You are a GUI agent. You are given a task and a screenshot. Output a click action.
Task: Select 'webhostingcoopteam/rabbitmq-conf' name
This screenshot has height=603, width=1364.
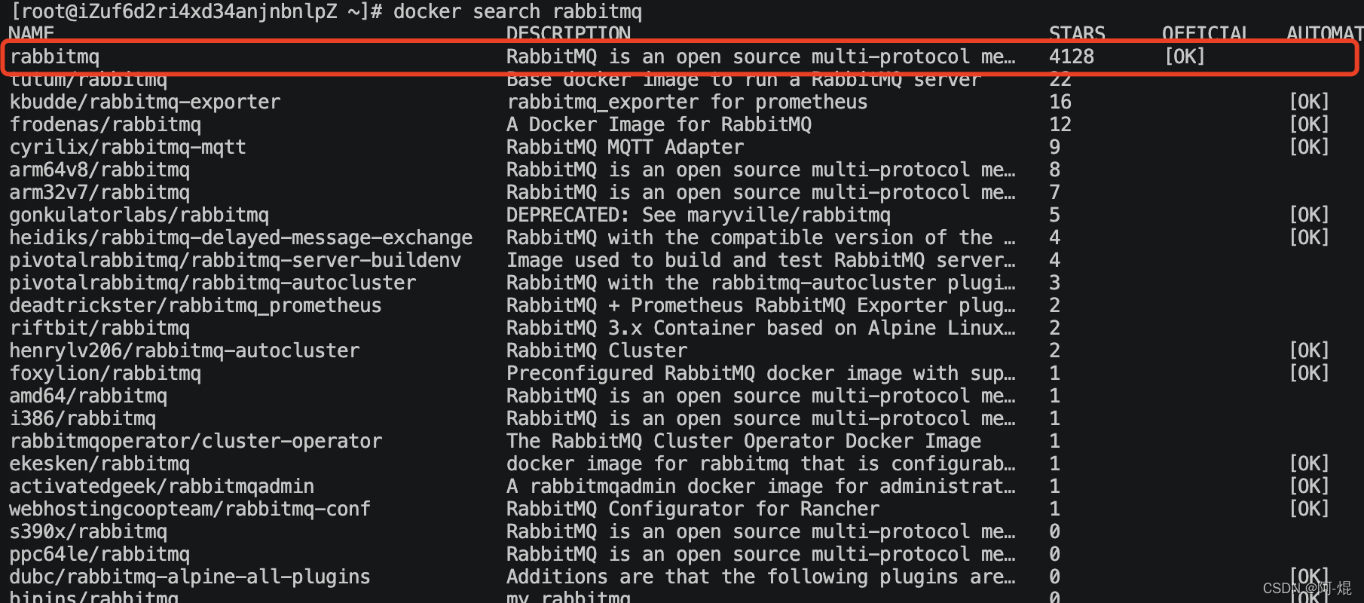pos(190,509)
